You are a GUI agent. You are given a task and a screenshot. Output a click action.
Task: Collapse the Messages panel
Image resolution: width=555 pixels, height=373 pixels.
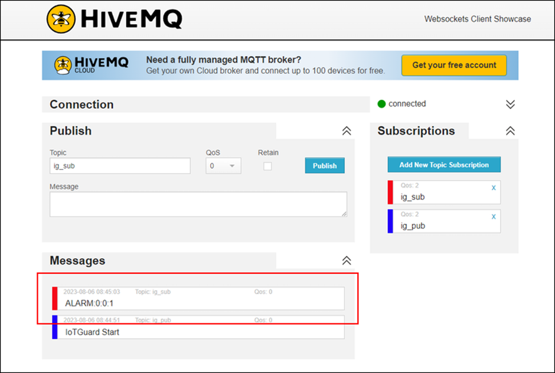(x=347, y=261)
